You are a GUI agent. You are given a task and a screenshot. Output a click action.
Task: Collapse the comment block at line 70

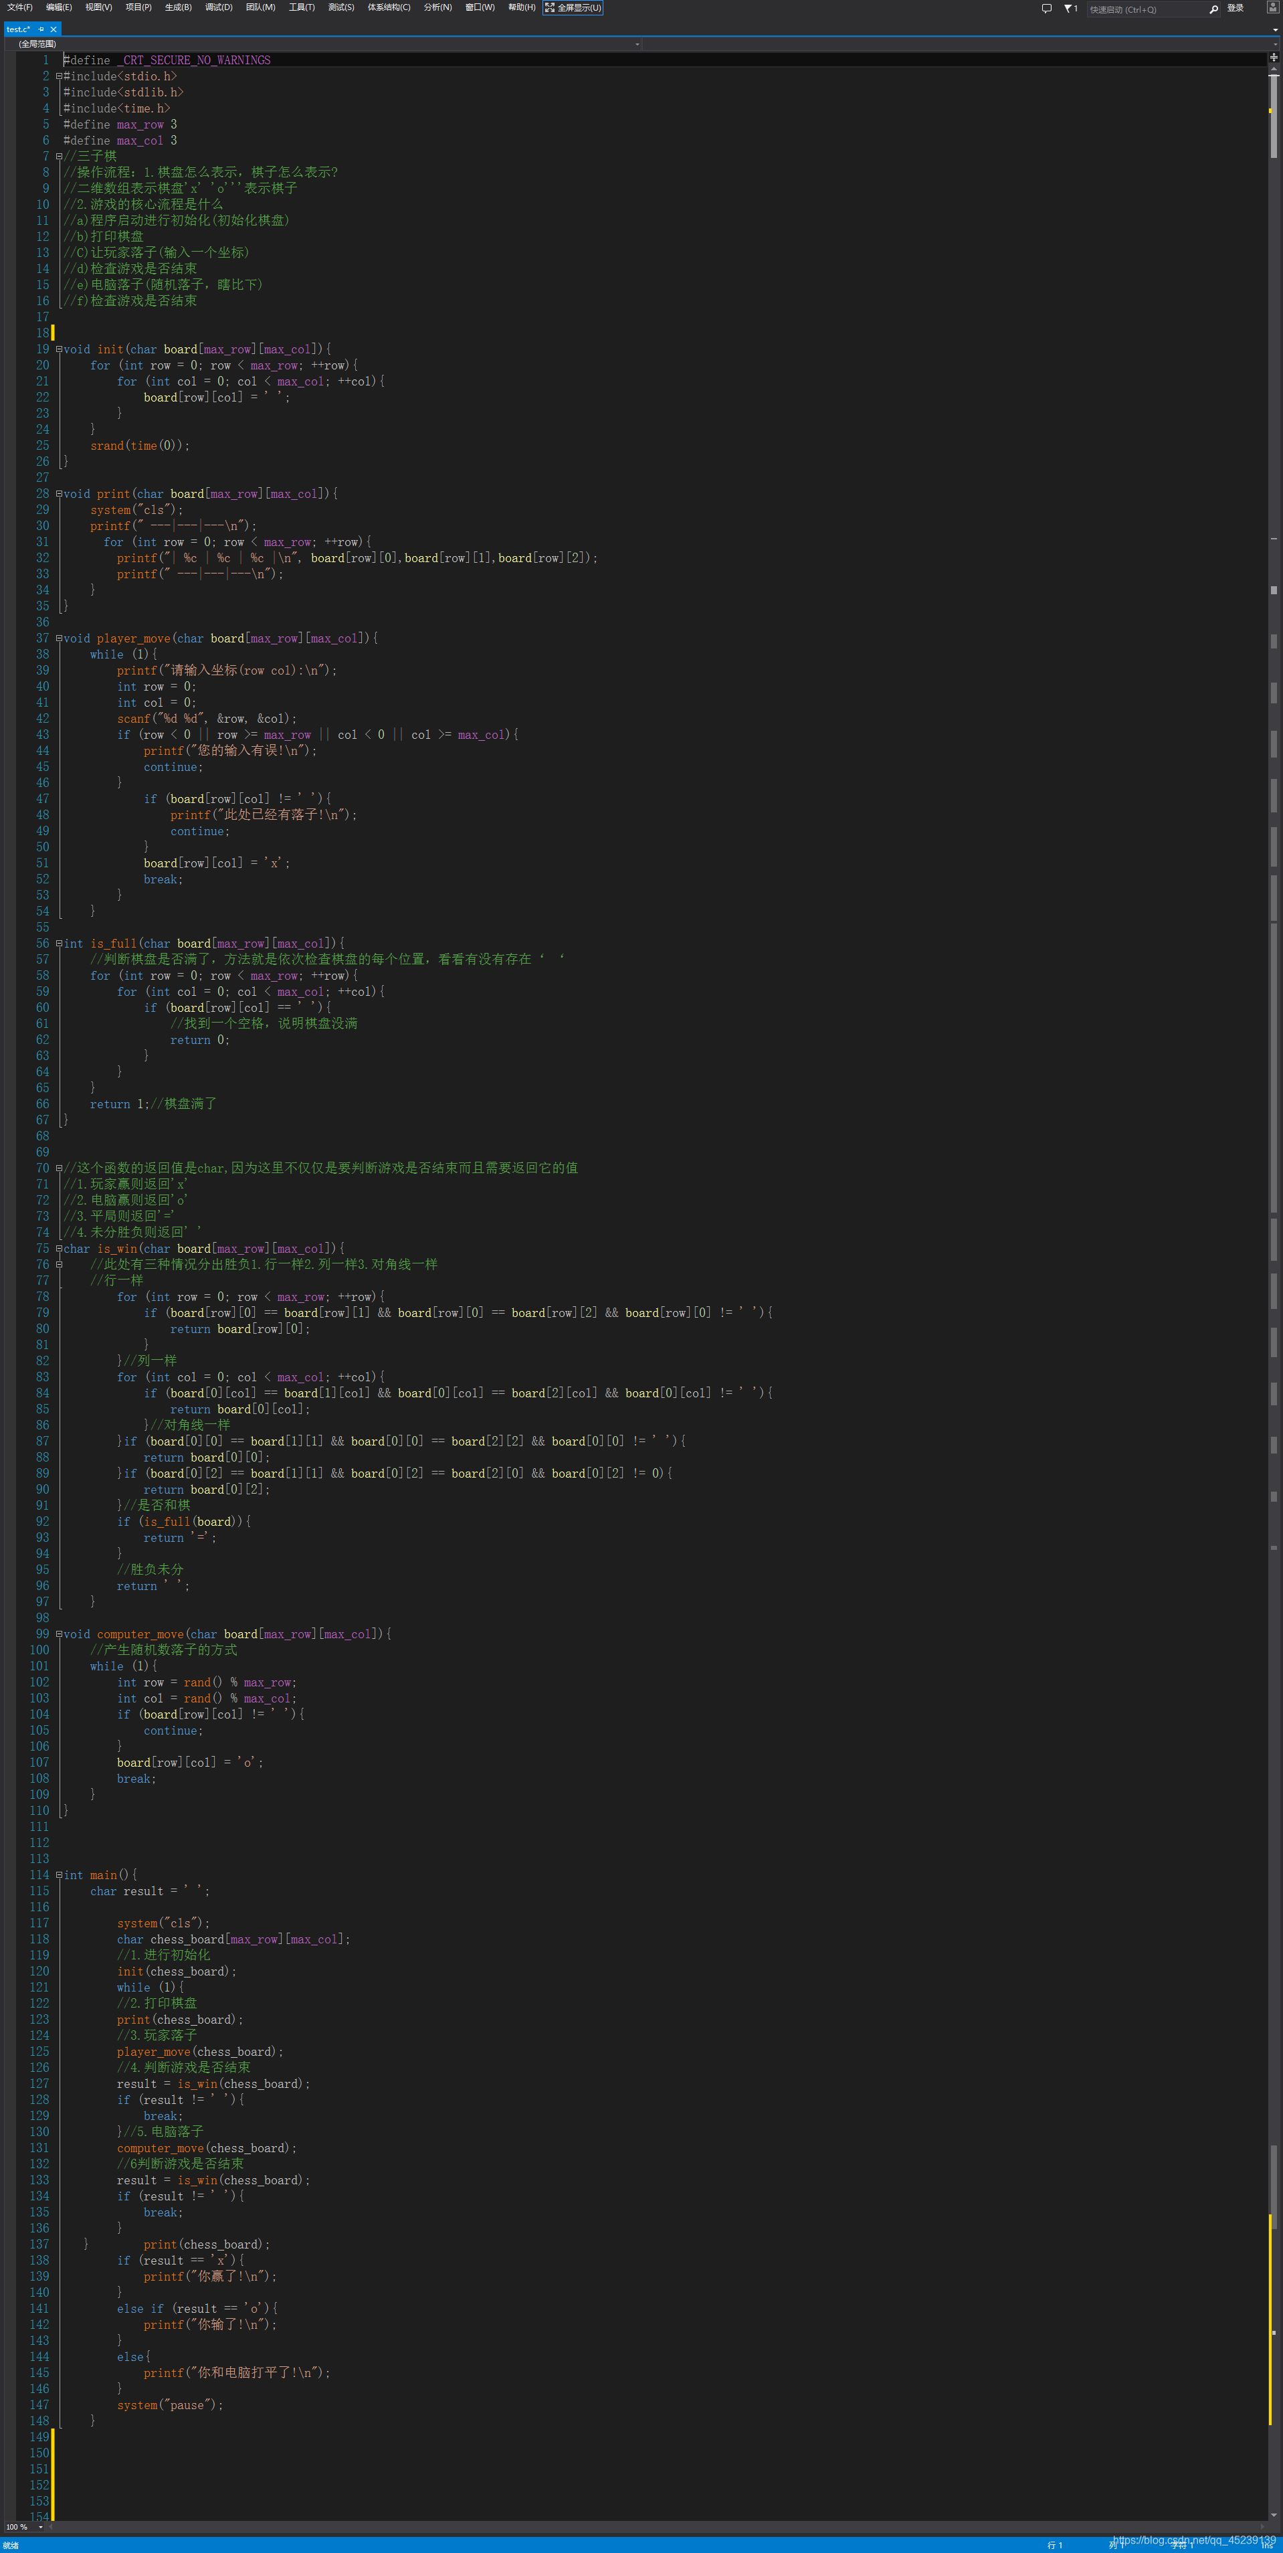[58, 1168]
